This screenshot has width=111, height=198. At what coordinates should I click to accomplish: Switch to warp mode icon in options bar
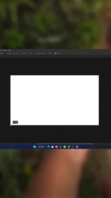(x=50, y=54)
